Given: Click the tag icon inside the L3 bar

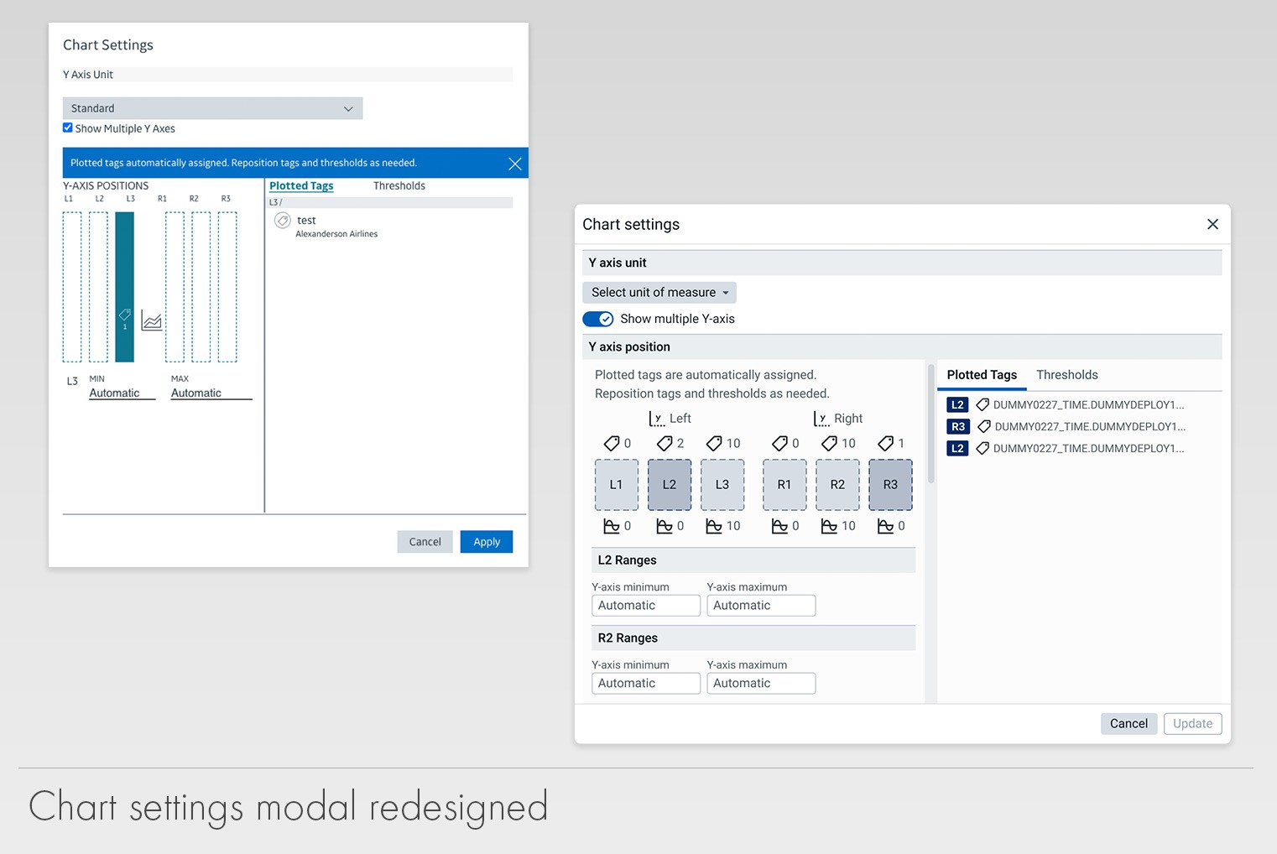Looking at the screenshot, I should (x=125, y=315).
